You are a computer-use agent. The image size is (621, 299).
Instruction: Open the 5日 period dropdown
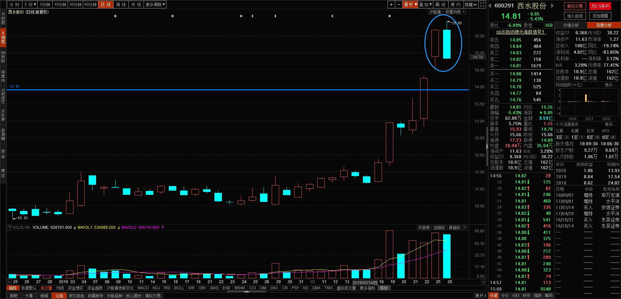point(30,5)
